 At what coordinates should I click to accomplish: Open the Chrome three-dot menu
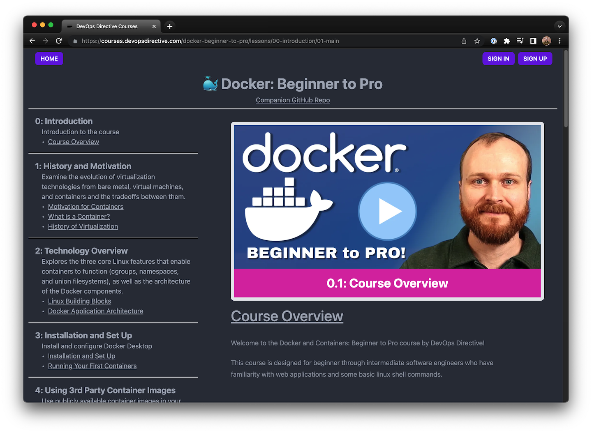coord(560,41)
